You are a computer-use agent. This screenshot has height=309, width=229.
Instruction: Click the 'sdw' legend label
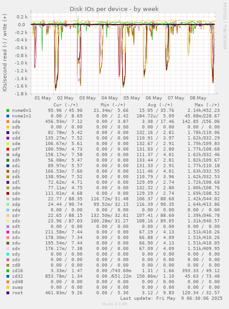pyautogui.click(x=16, y=243)
